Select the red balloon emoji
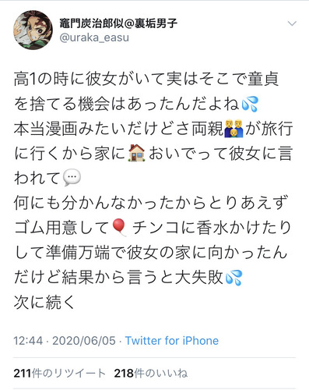This screenshot has width=309, height=390. coord(119,227)
